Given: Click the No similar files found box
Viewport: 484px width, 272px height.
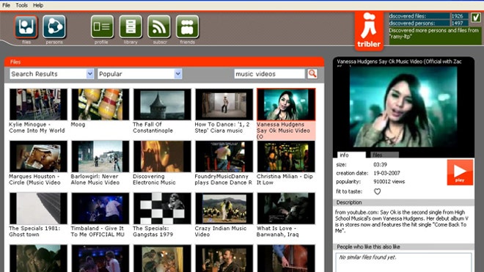Looking at the screenshot, I should [x=403, y=262].
